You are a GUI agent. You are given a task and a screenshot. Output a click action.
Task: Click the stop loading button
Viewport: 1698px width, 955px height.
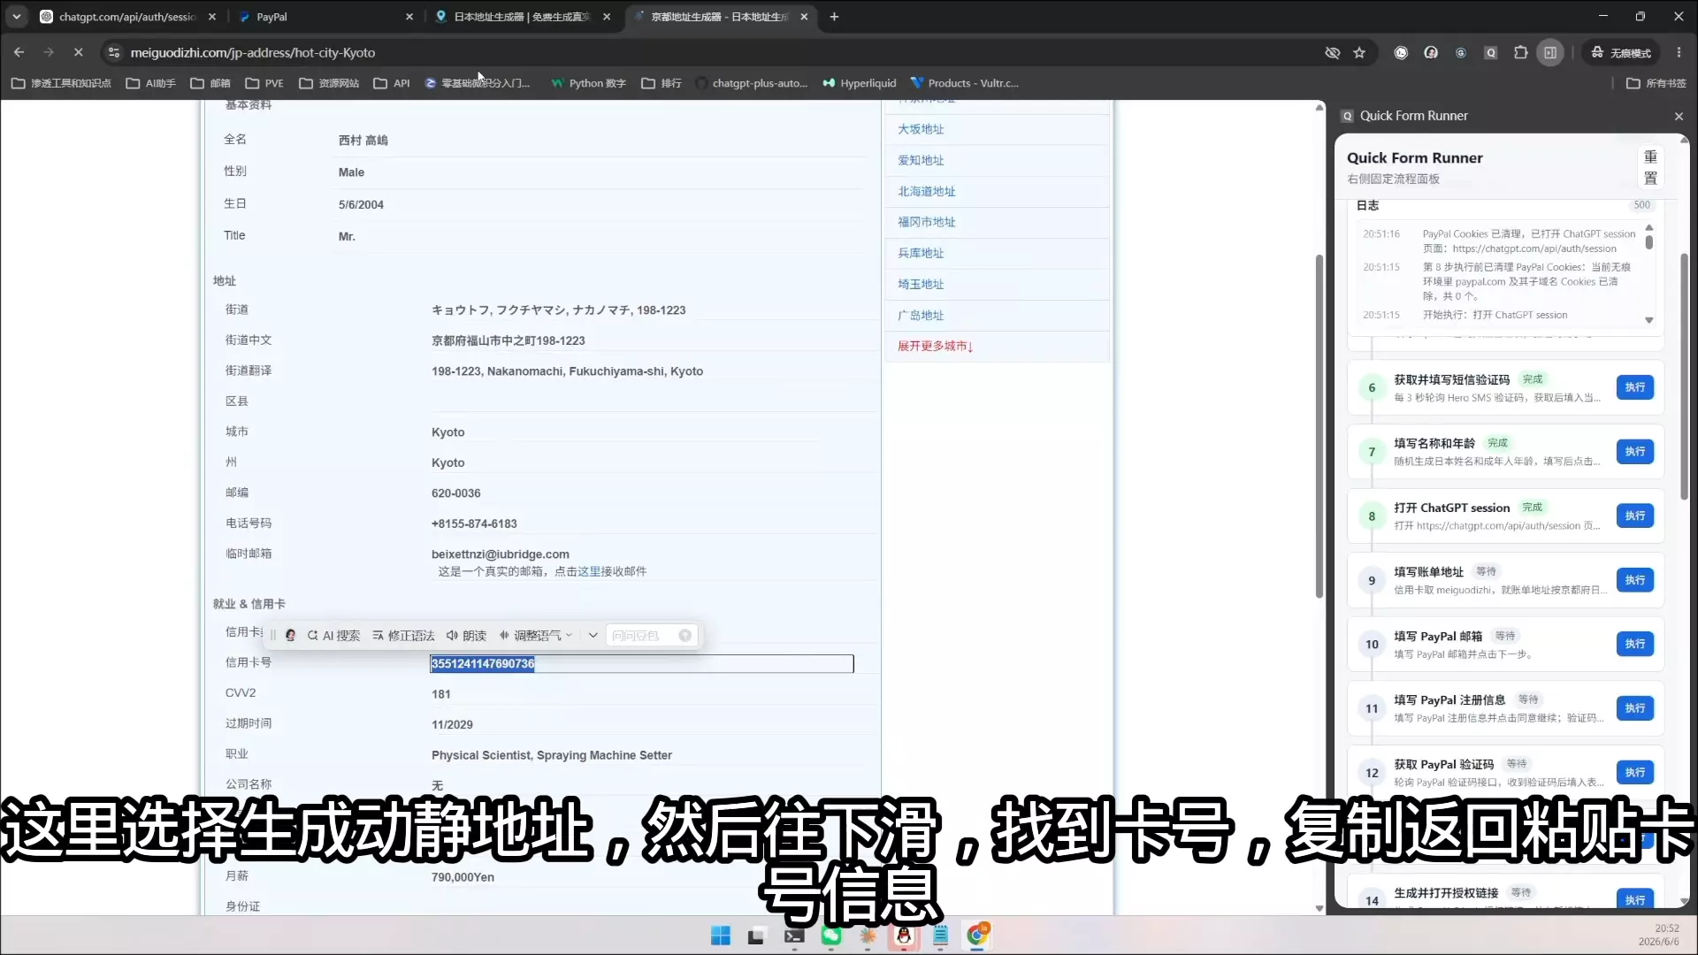tap(79, 53)
